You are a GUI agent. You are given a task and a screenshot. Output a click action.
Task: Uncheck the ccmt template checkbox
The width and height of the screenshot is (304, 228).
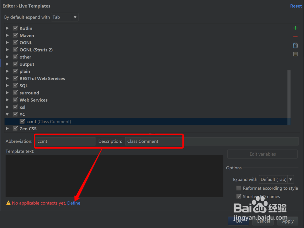[x=22, y=121]
